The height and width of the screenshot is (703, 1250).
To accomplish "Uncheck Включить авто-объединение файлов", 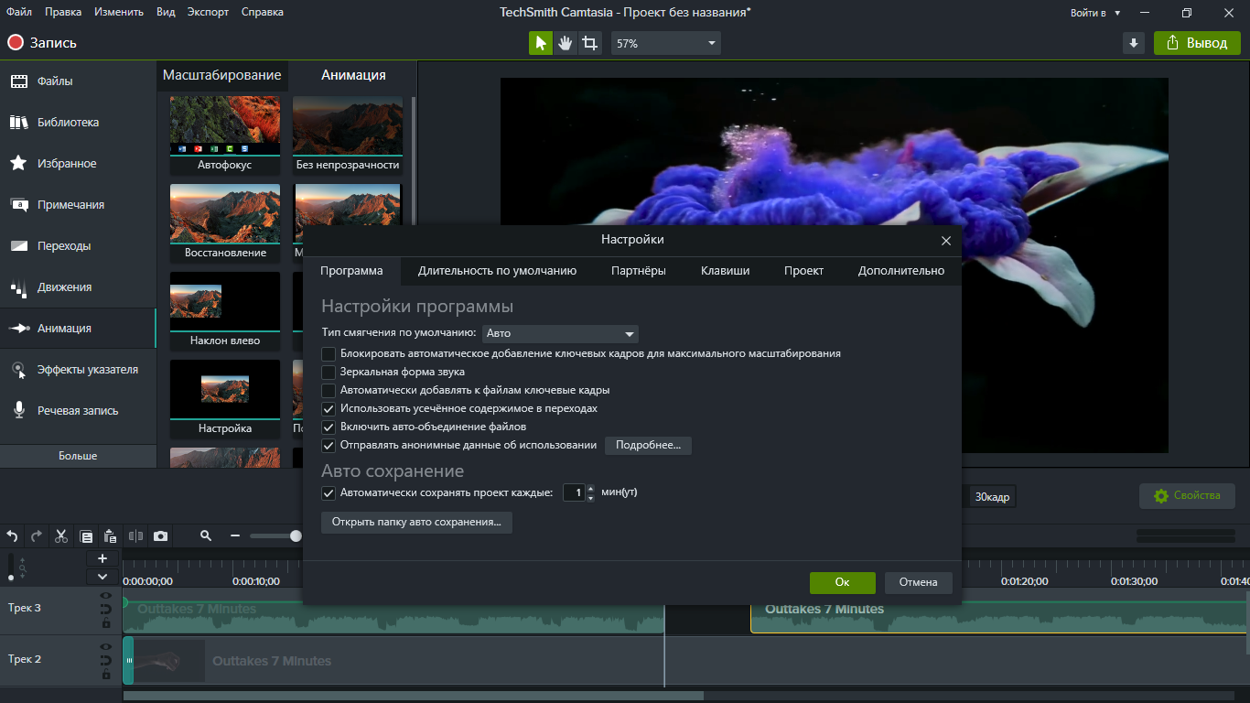I will [x=329, y=427].
